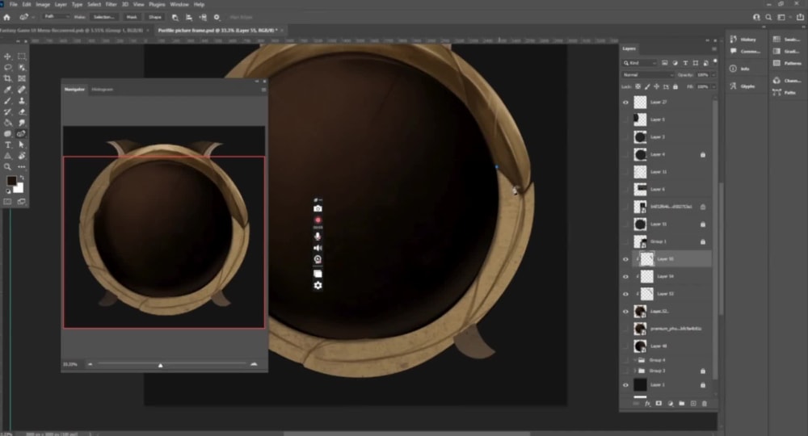Open the search icon at top right
The height and width of the screenshot is (436, 808).
pyautogui.click(x=768, y=17)
